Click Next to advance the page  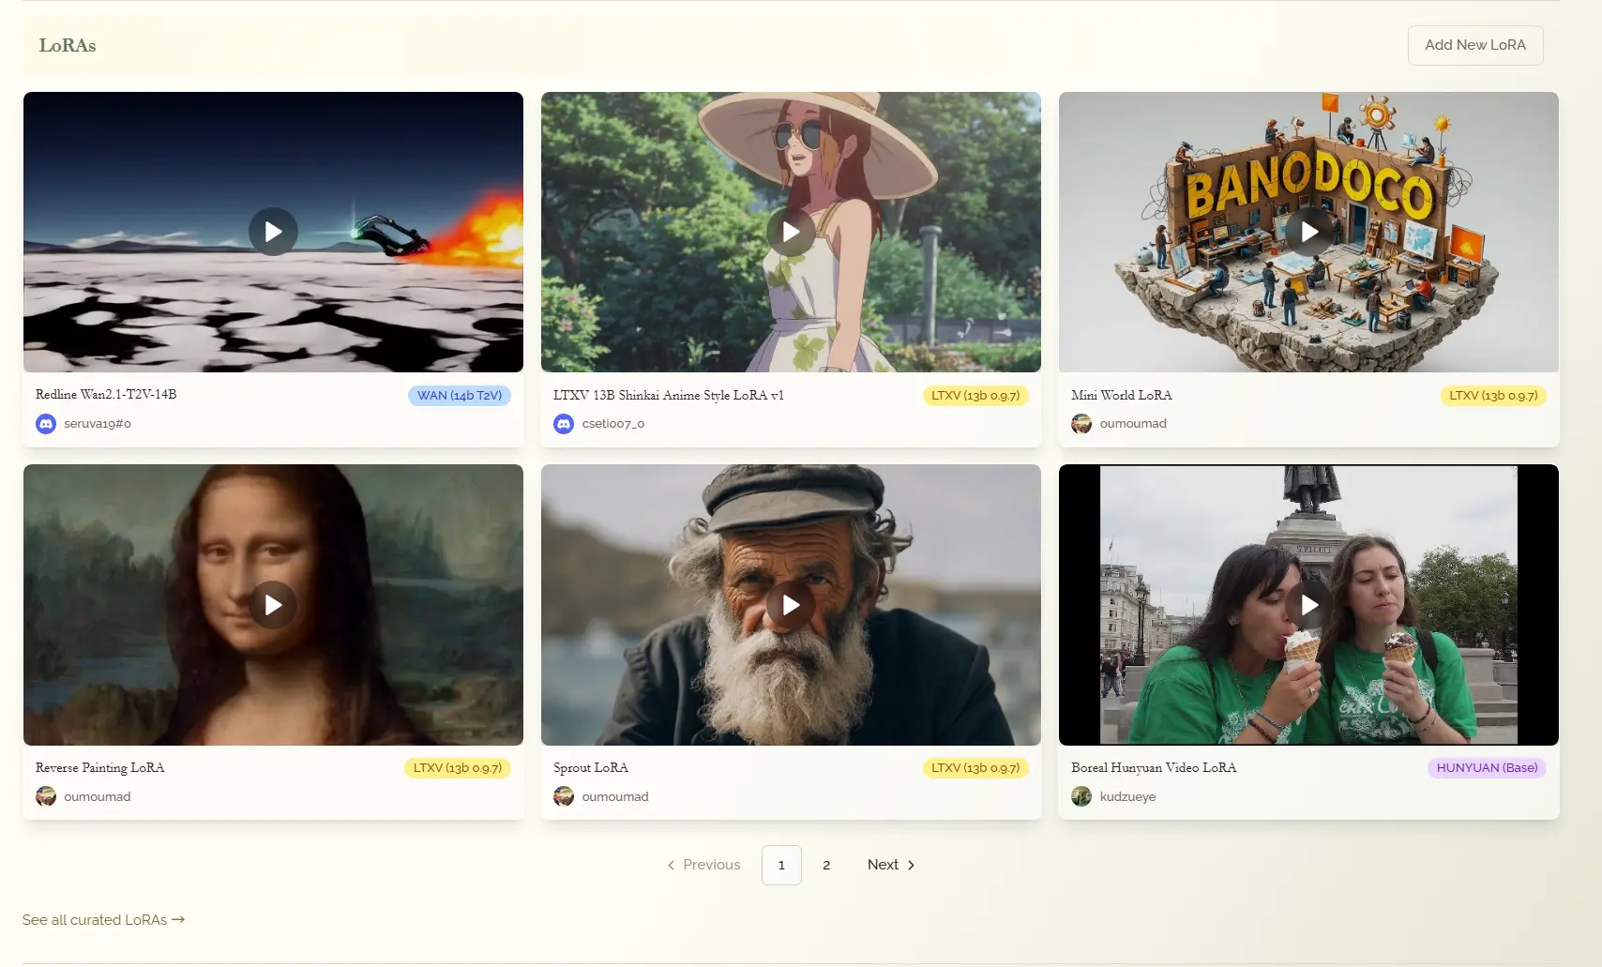coord(890,865)
